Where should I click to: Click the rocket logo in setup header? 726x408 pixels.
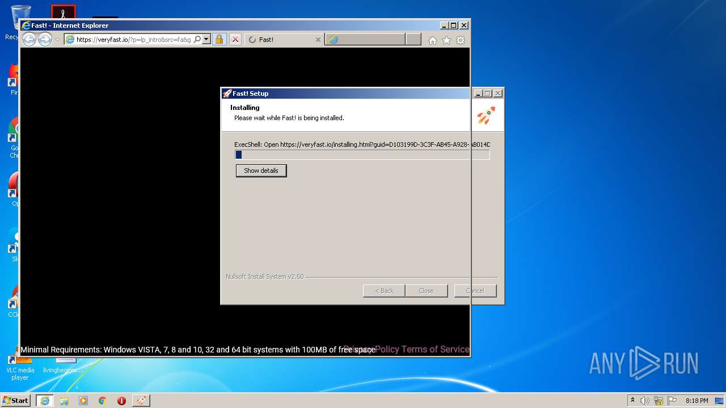486,116
